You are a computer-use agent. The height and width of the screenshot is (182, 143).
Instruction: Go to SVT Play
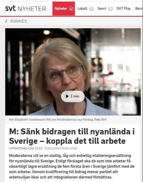[124, 9]
